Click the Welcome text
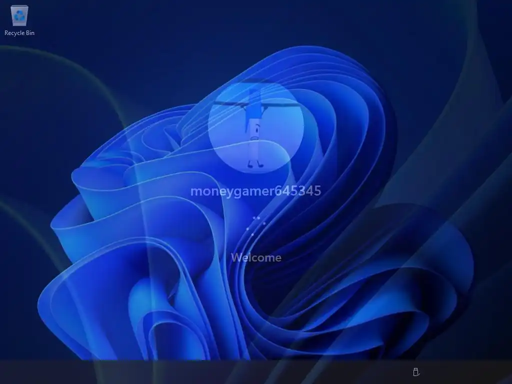Viewport: 512px width, 384px height. pos(256,257)
